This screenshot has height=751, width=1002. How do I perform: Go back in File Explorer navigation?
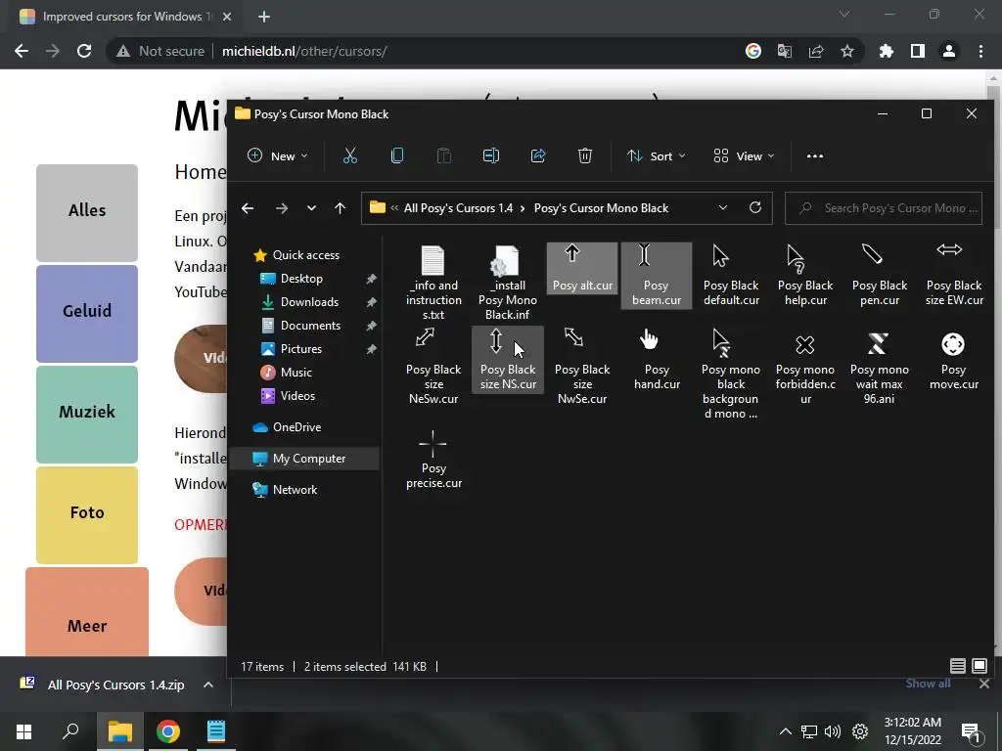pyautogui.click(x=248, y=208)
